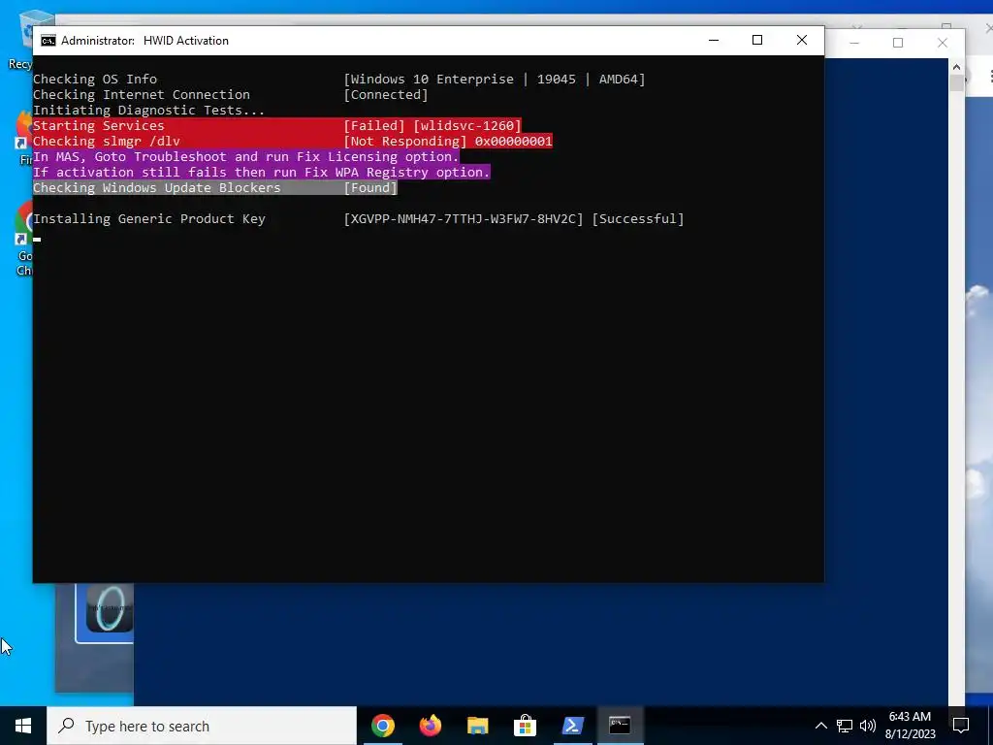Click the '[Successful]' status text
Screen dimensions: 993x745
[x=638, y=218]
